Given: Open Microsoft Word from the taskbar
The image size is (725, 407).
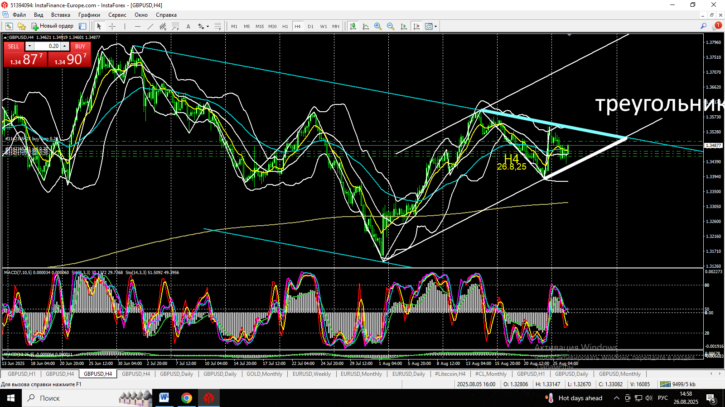Looking at the screenshot, I should [x=164, y=398].
